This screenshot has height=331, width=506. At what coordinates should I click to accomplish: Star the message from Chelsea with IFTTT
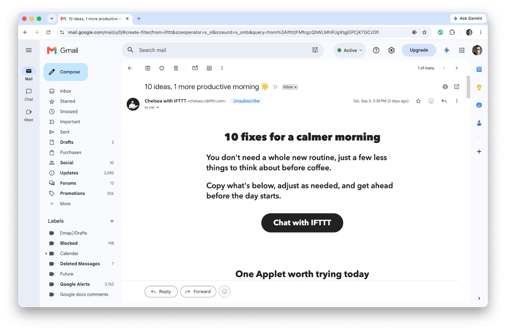[x=418, y=101]
